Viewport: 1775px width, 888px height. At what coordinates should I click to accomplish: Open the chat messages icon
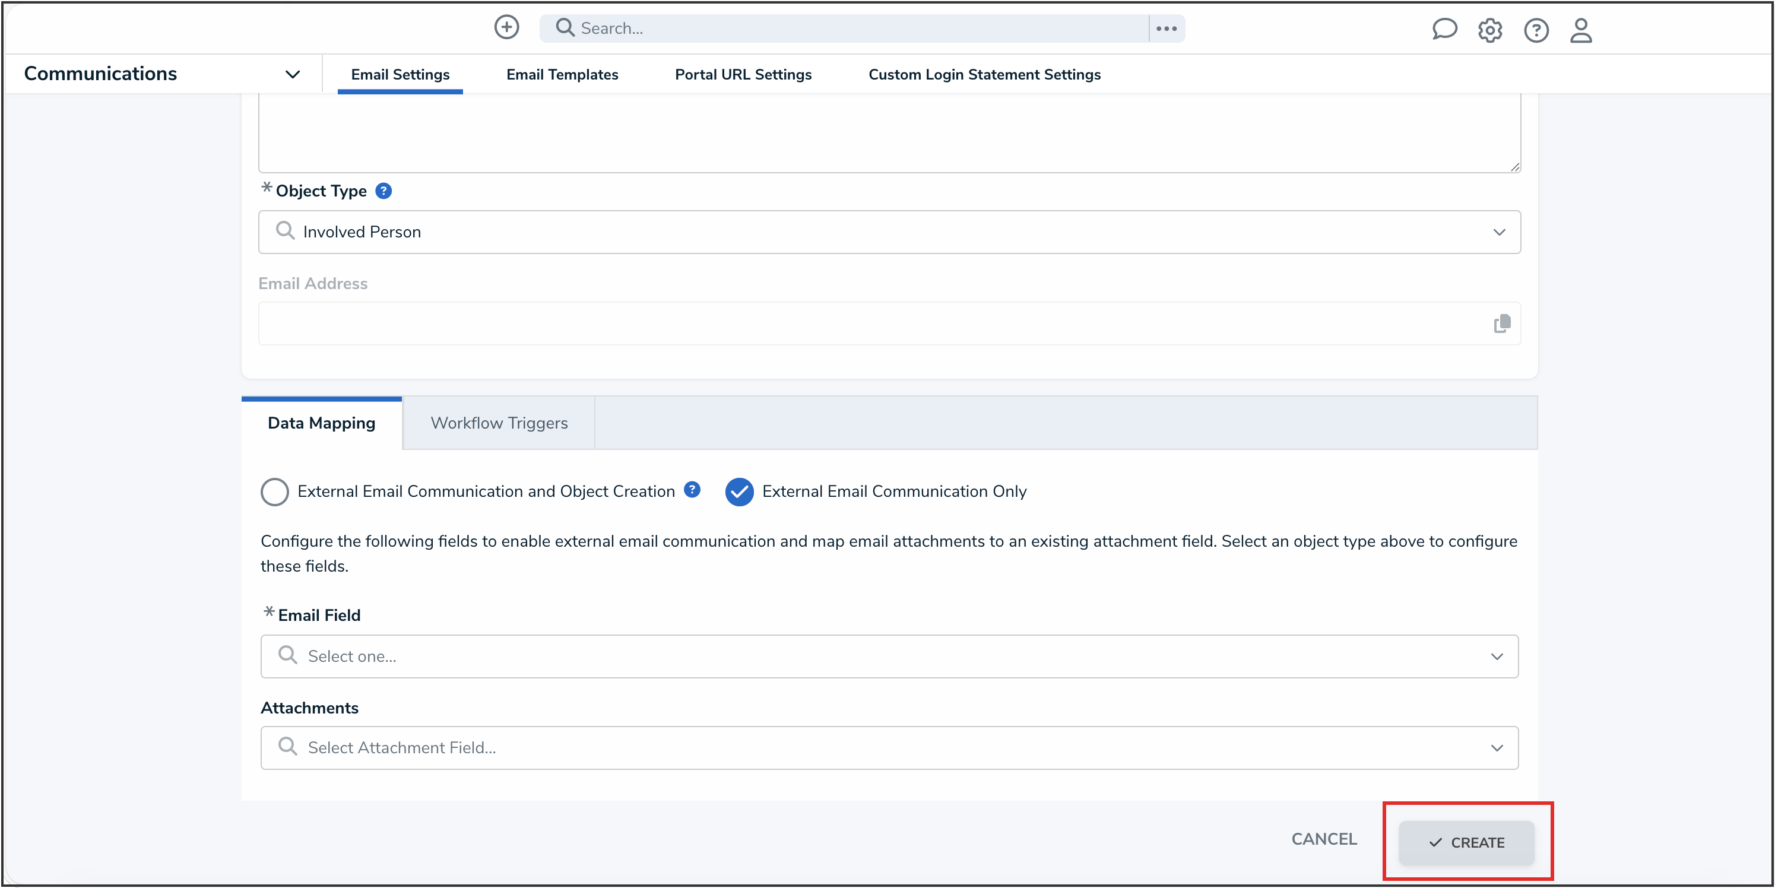1444,30
